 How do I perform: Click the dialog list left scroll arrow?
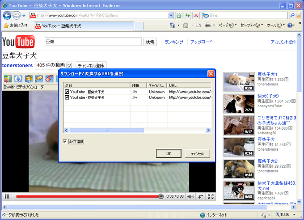pos(66,131)
